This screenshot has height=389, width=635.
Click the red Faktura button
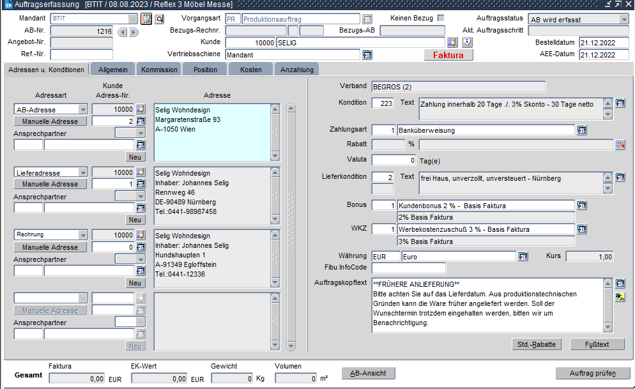(x=448, y=55)
